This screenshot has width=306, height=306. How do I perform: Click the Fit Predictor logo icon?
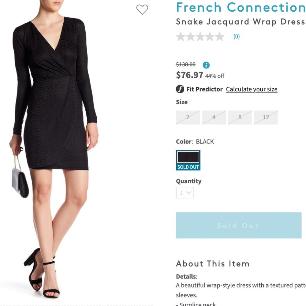(180, 89)
